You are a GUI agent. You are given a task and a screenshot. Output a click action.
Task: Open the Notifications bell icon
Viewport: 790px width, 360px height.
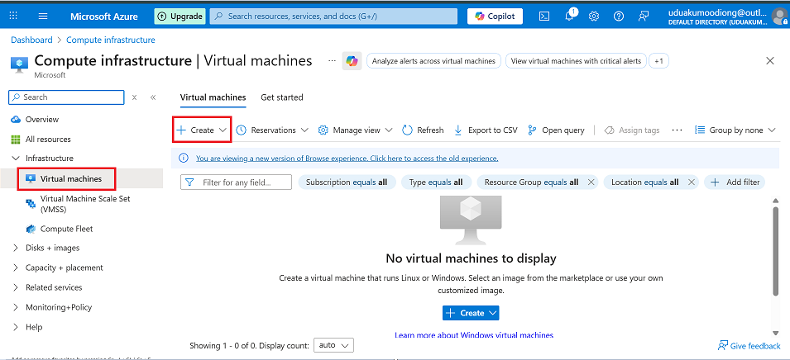click(570, 15)
